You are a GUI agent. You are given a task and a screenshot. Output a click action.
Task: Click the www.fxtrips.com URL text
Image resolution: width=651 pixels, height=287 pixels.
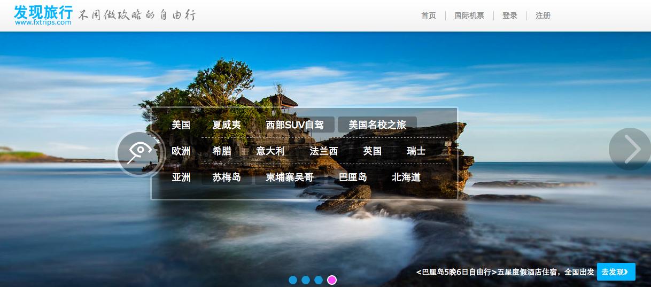click(43, 22)
